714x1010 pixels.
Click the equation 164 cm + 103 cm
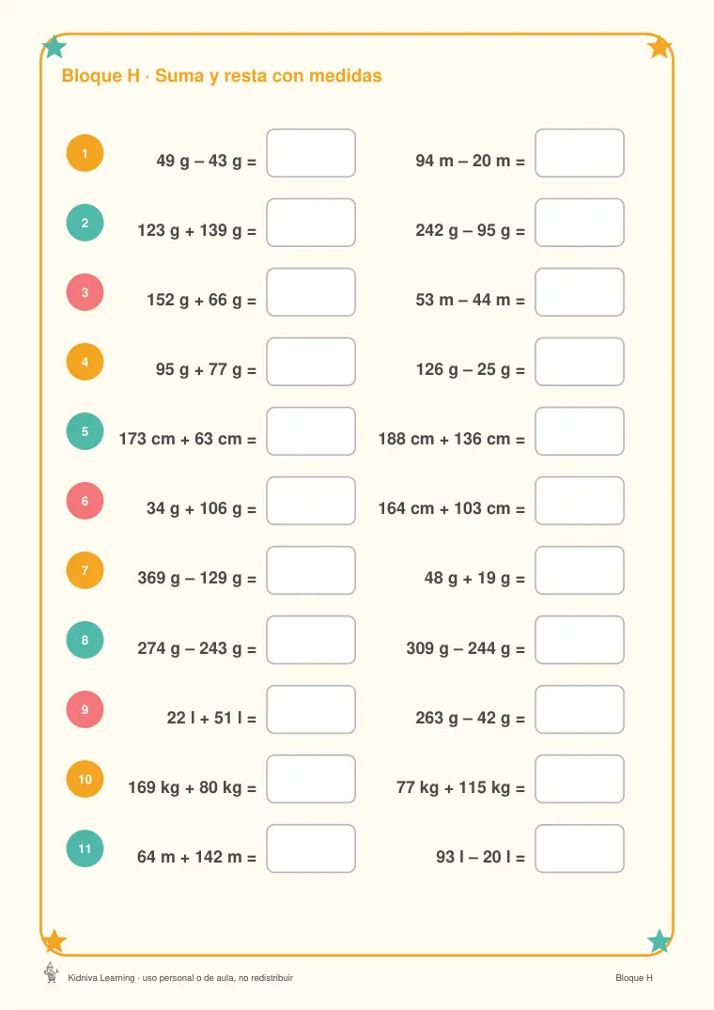pos(451,509)
